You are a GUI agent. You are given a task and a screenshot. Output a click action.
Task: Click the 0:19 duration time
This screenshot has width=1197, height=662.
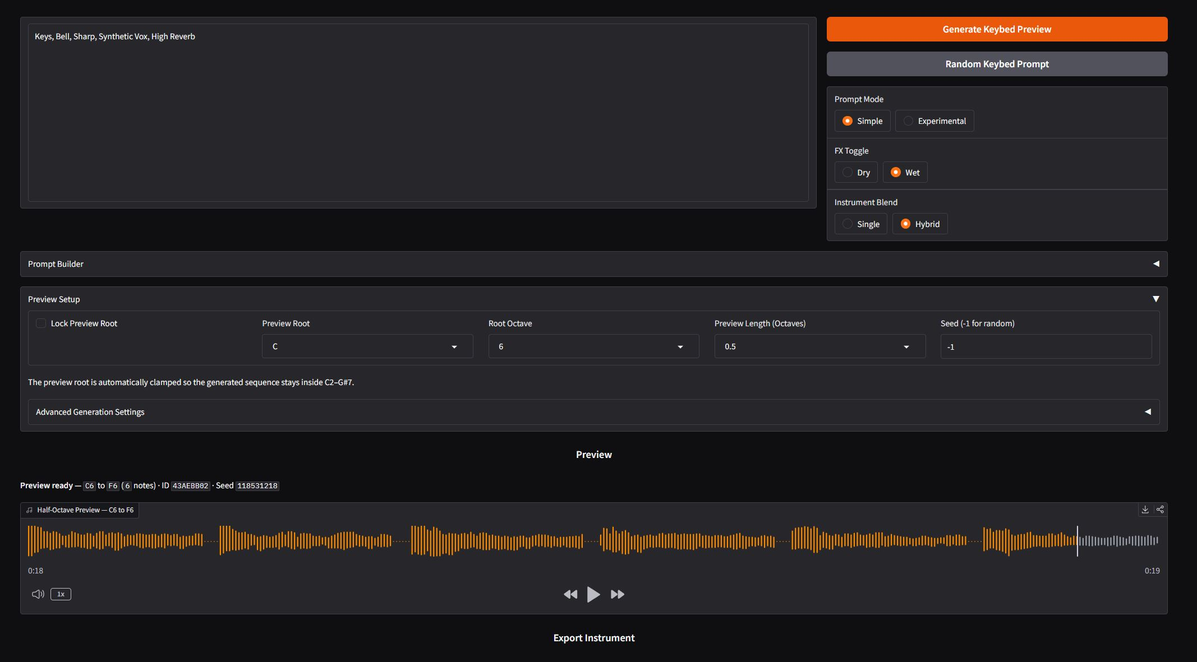(x=1152, y=571)
